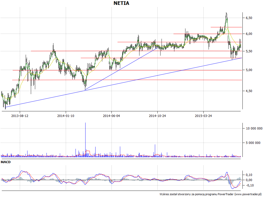
Task: Select the 2014-06-04 date label
Action: click(111, 116)
